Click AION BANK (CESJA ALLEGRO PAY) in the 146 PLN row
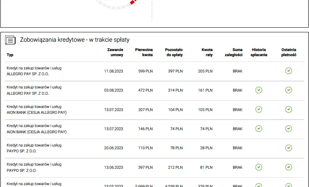 (x=37, y=132)
